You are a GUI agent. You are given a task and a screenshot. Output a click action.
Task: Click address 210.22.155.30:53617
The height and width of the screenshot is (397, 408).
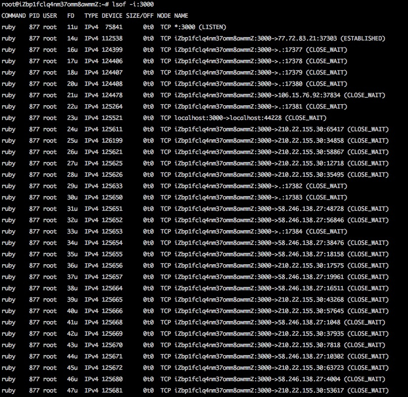[311, 391]
